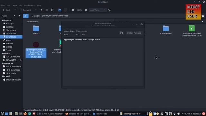Open the Places sidebar dropdown
This screenshot has height=116, width=206.
(x=14, y=16)
